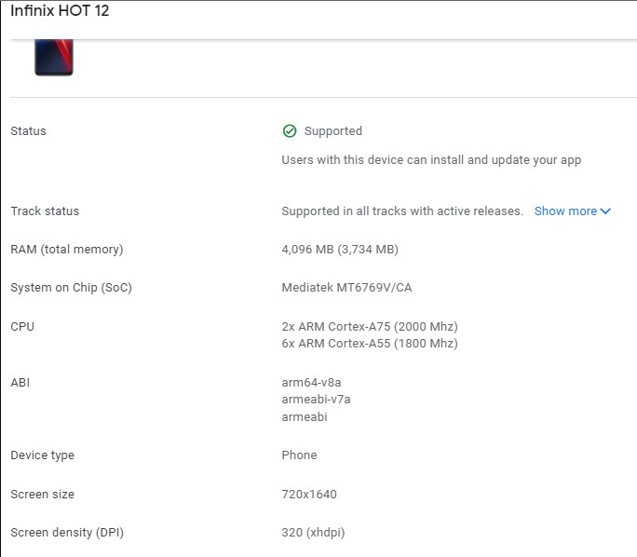Select the Track status label
This screenshot has width=637, height=557.
coord(45,211)
